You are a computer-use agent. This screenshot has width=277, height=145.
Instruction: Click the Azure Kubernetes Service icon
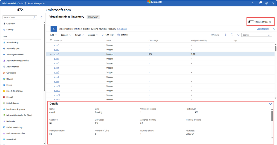(4, 61)
